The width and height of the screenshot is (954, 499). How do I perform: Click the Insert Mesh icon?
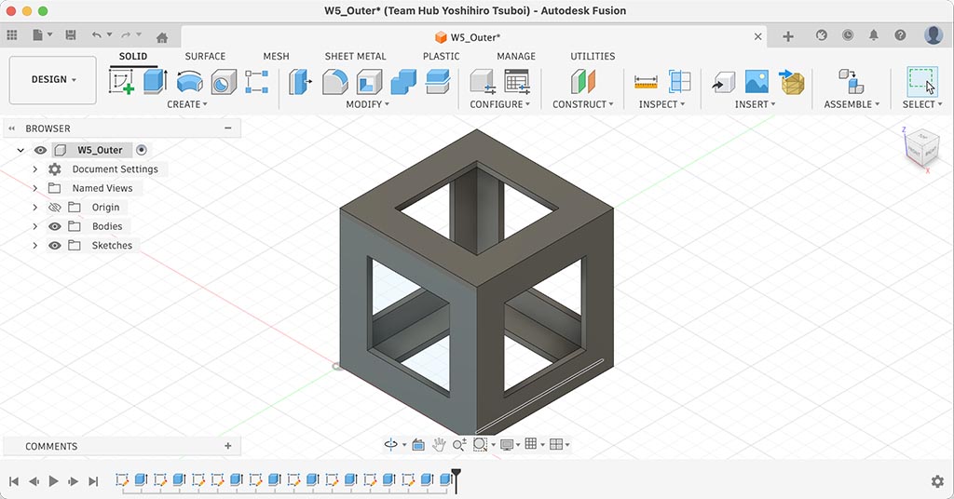pyautogui.click(x=792, y=82)
